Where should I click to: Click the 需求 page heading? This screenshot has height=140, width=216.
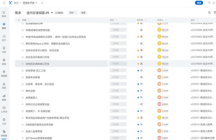[x=18, y=13]
